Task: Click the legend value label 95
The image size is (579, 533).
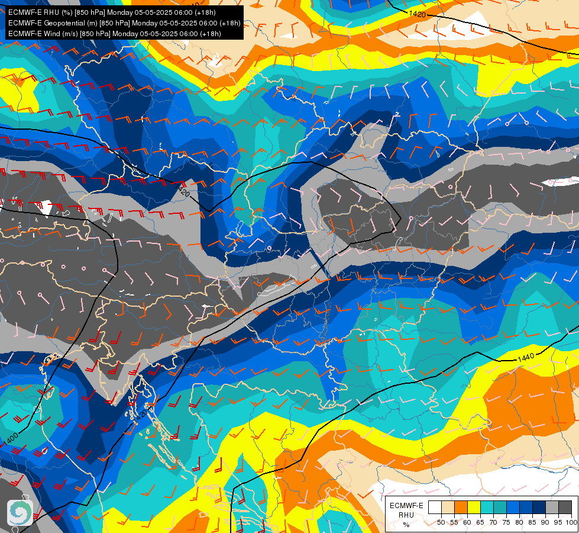Action: [558, 522]
